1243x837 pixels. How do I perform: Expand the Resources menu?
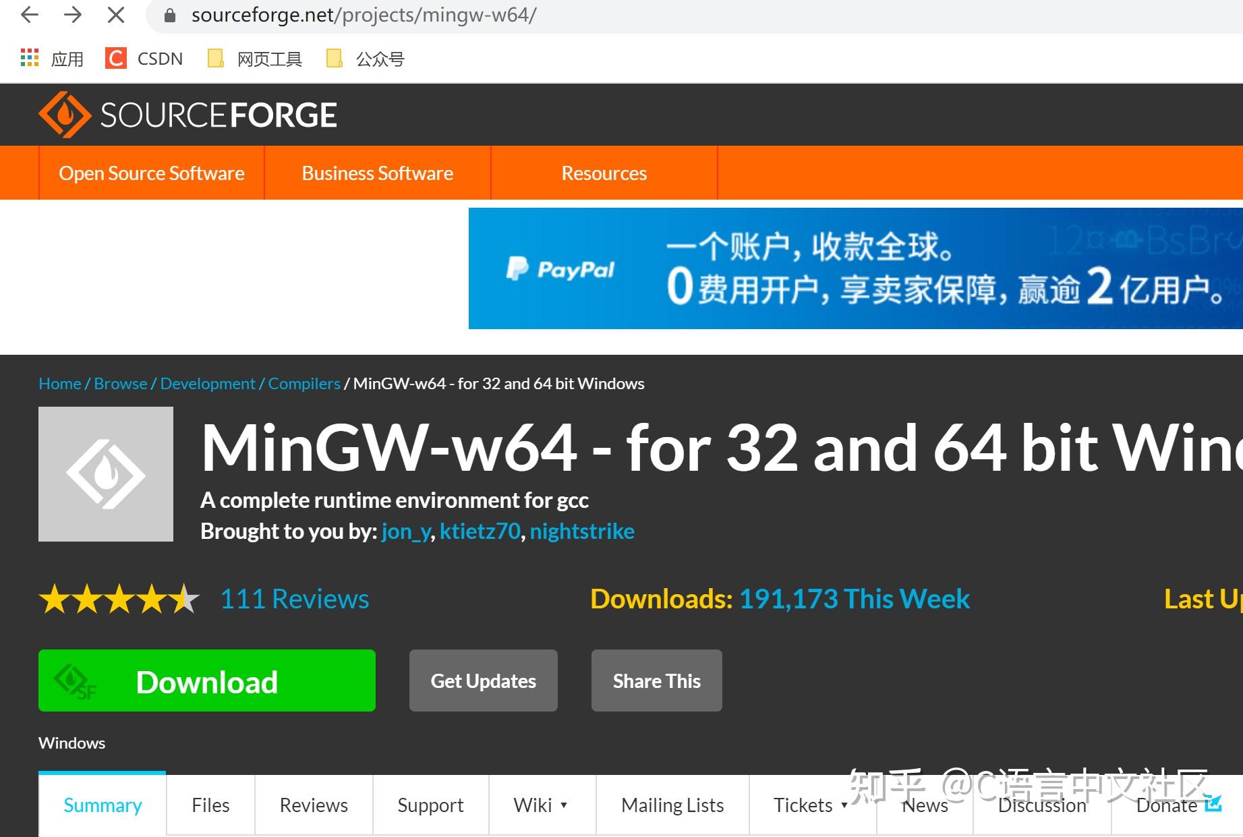click(603, 173)
